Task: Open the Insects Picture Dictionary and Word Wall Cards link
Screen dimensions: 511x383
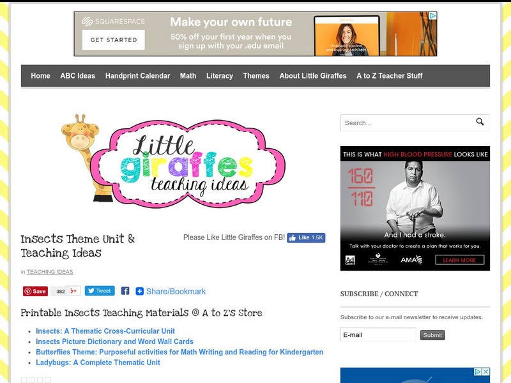Action: 114,342
